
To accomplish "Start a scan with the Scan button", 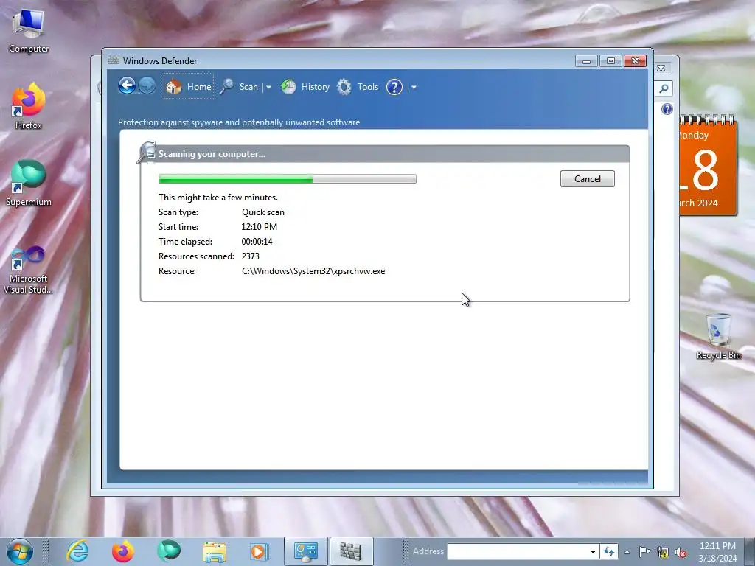I will (x=240, y=87).
